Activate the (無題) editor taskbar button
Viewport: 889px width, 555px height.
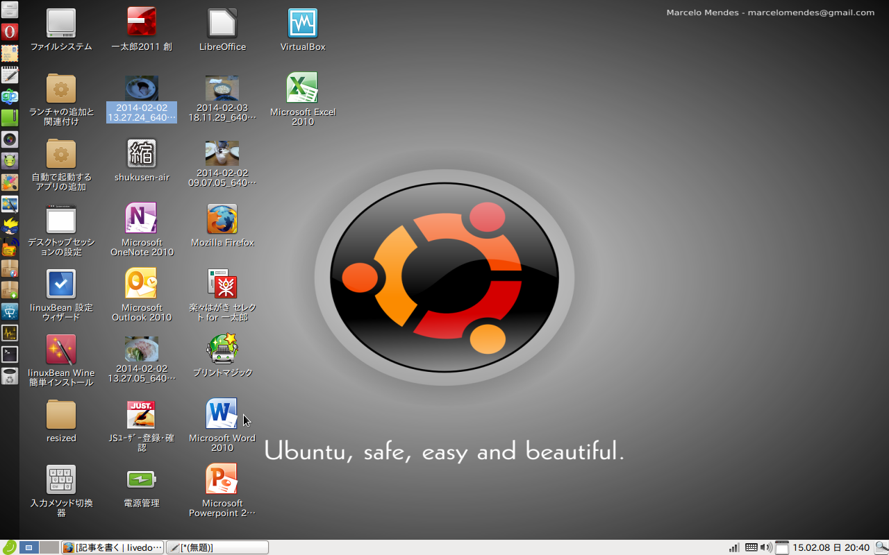(x=217, y=547)
